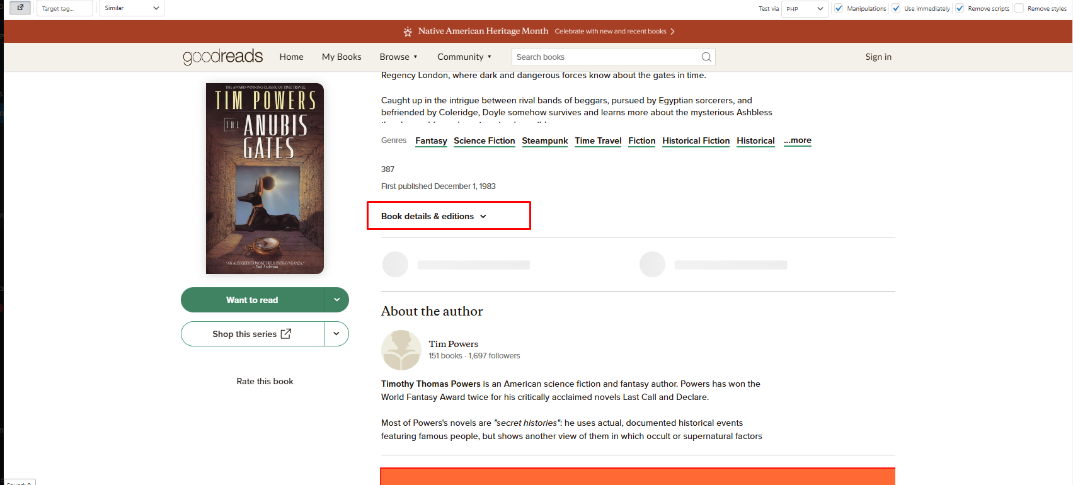
Task: Click the arrow chevron on the heritage banner
Action: click(x=672, y=31)
